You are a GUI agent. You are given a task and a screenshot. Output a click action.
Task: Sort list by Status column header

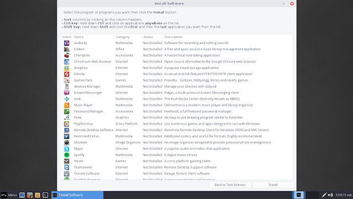[x=148, y=37]
